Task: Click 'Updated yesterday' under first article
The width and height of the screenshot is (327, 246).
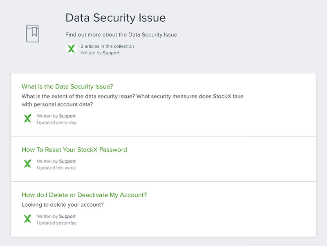Action: coord(57,123)
